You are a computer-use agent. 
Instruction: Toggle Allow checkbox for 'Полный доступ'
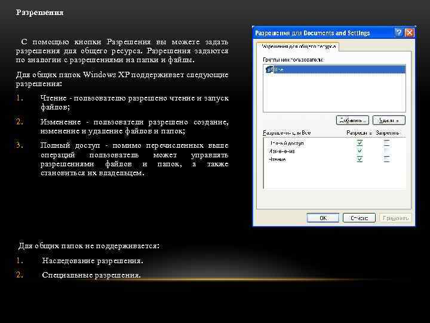[x=360, y=143]
